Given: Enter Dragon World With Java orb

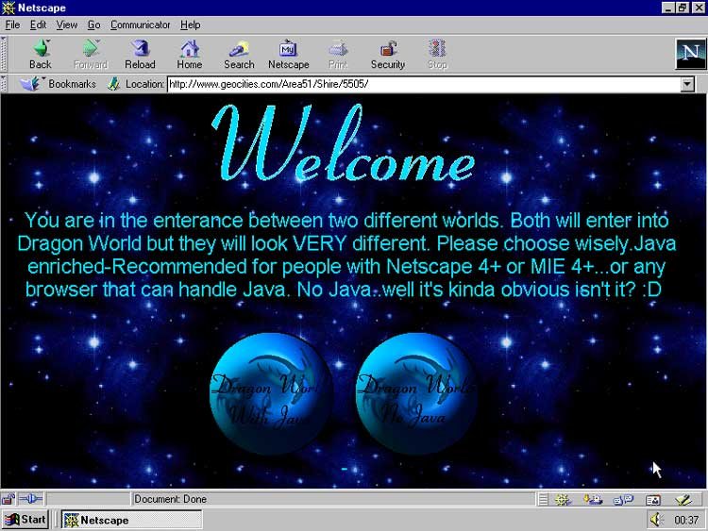Looking at the screenshot, I should [x=271, y=394].
